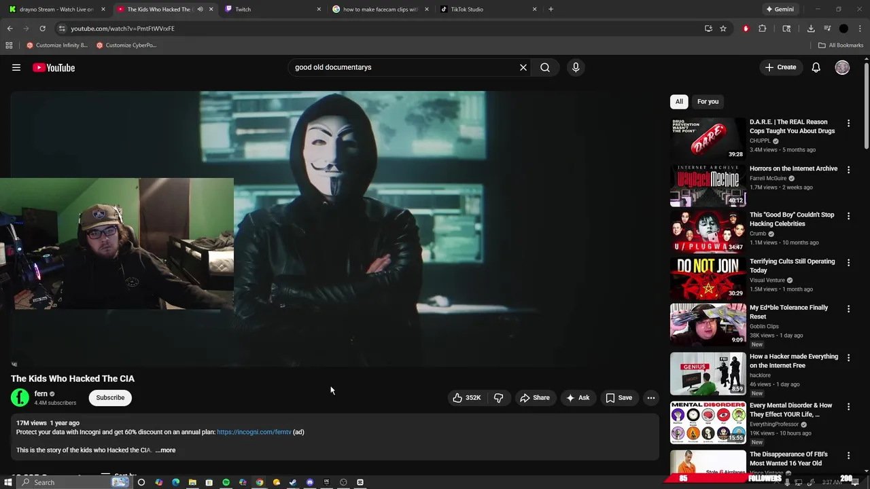Start voice search with the microphone icon
Image resolution: width=870 pixels, height=489 pixels.
(x=576, y=67)
